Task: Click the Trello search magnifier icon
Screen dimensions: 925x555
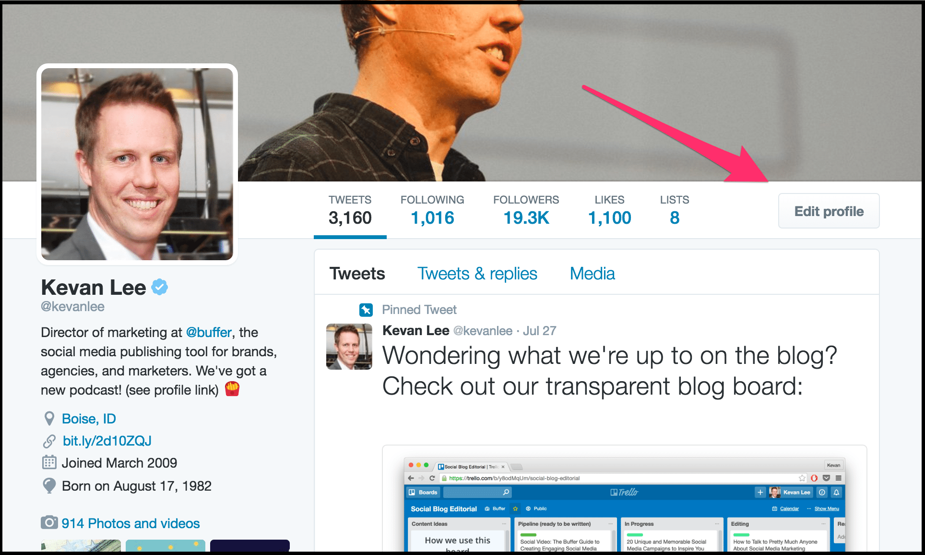Action: click(506, 492)
